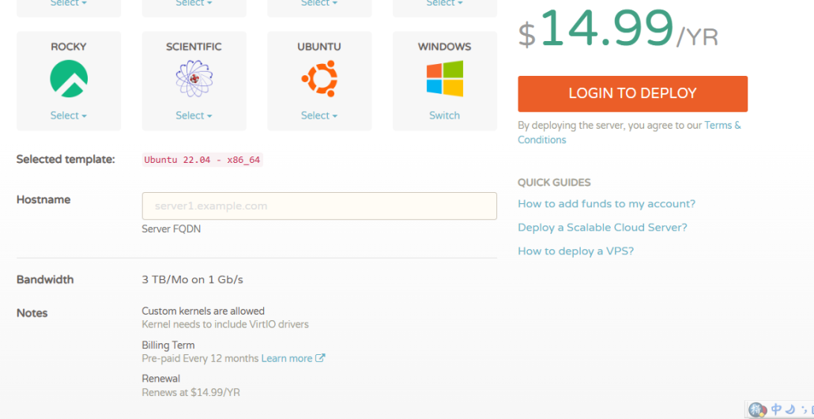Open the Select dropdown under Scientific

click(x=194, y=115)
